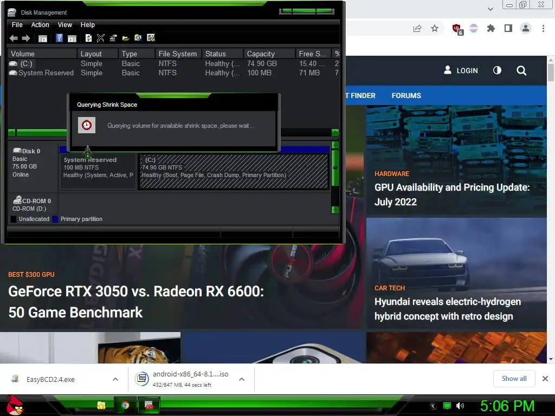
Task: Toggle website dark/light theme icon
Action: (497, 70)
